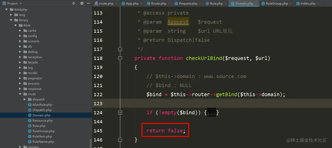The image size is (332, 148).
Task: Close the Rule.php tab
Action: (x=226, y=4)
